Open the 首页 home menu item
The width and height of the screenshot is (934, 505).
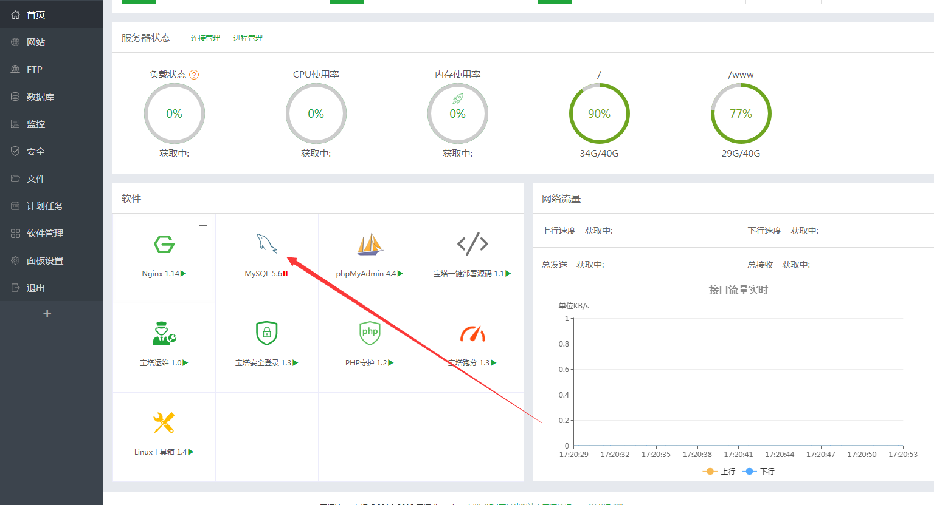52,15
